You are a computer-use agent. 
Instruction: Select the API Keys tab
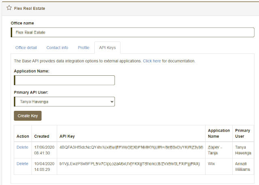[x=107, y=48]
